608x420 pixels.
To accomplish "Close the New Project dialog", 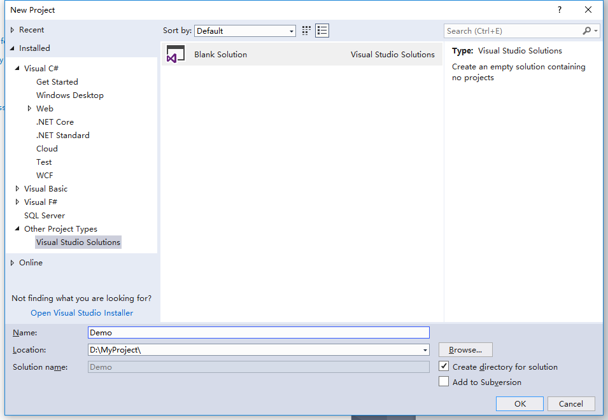I will pyautogui.click(x=588, y=10).
